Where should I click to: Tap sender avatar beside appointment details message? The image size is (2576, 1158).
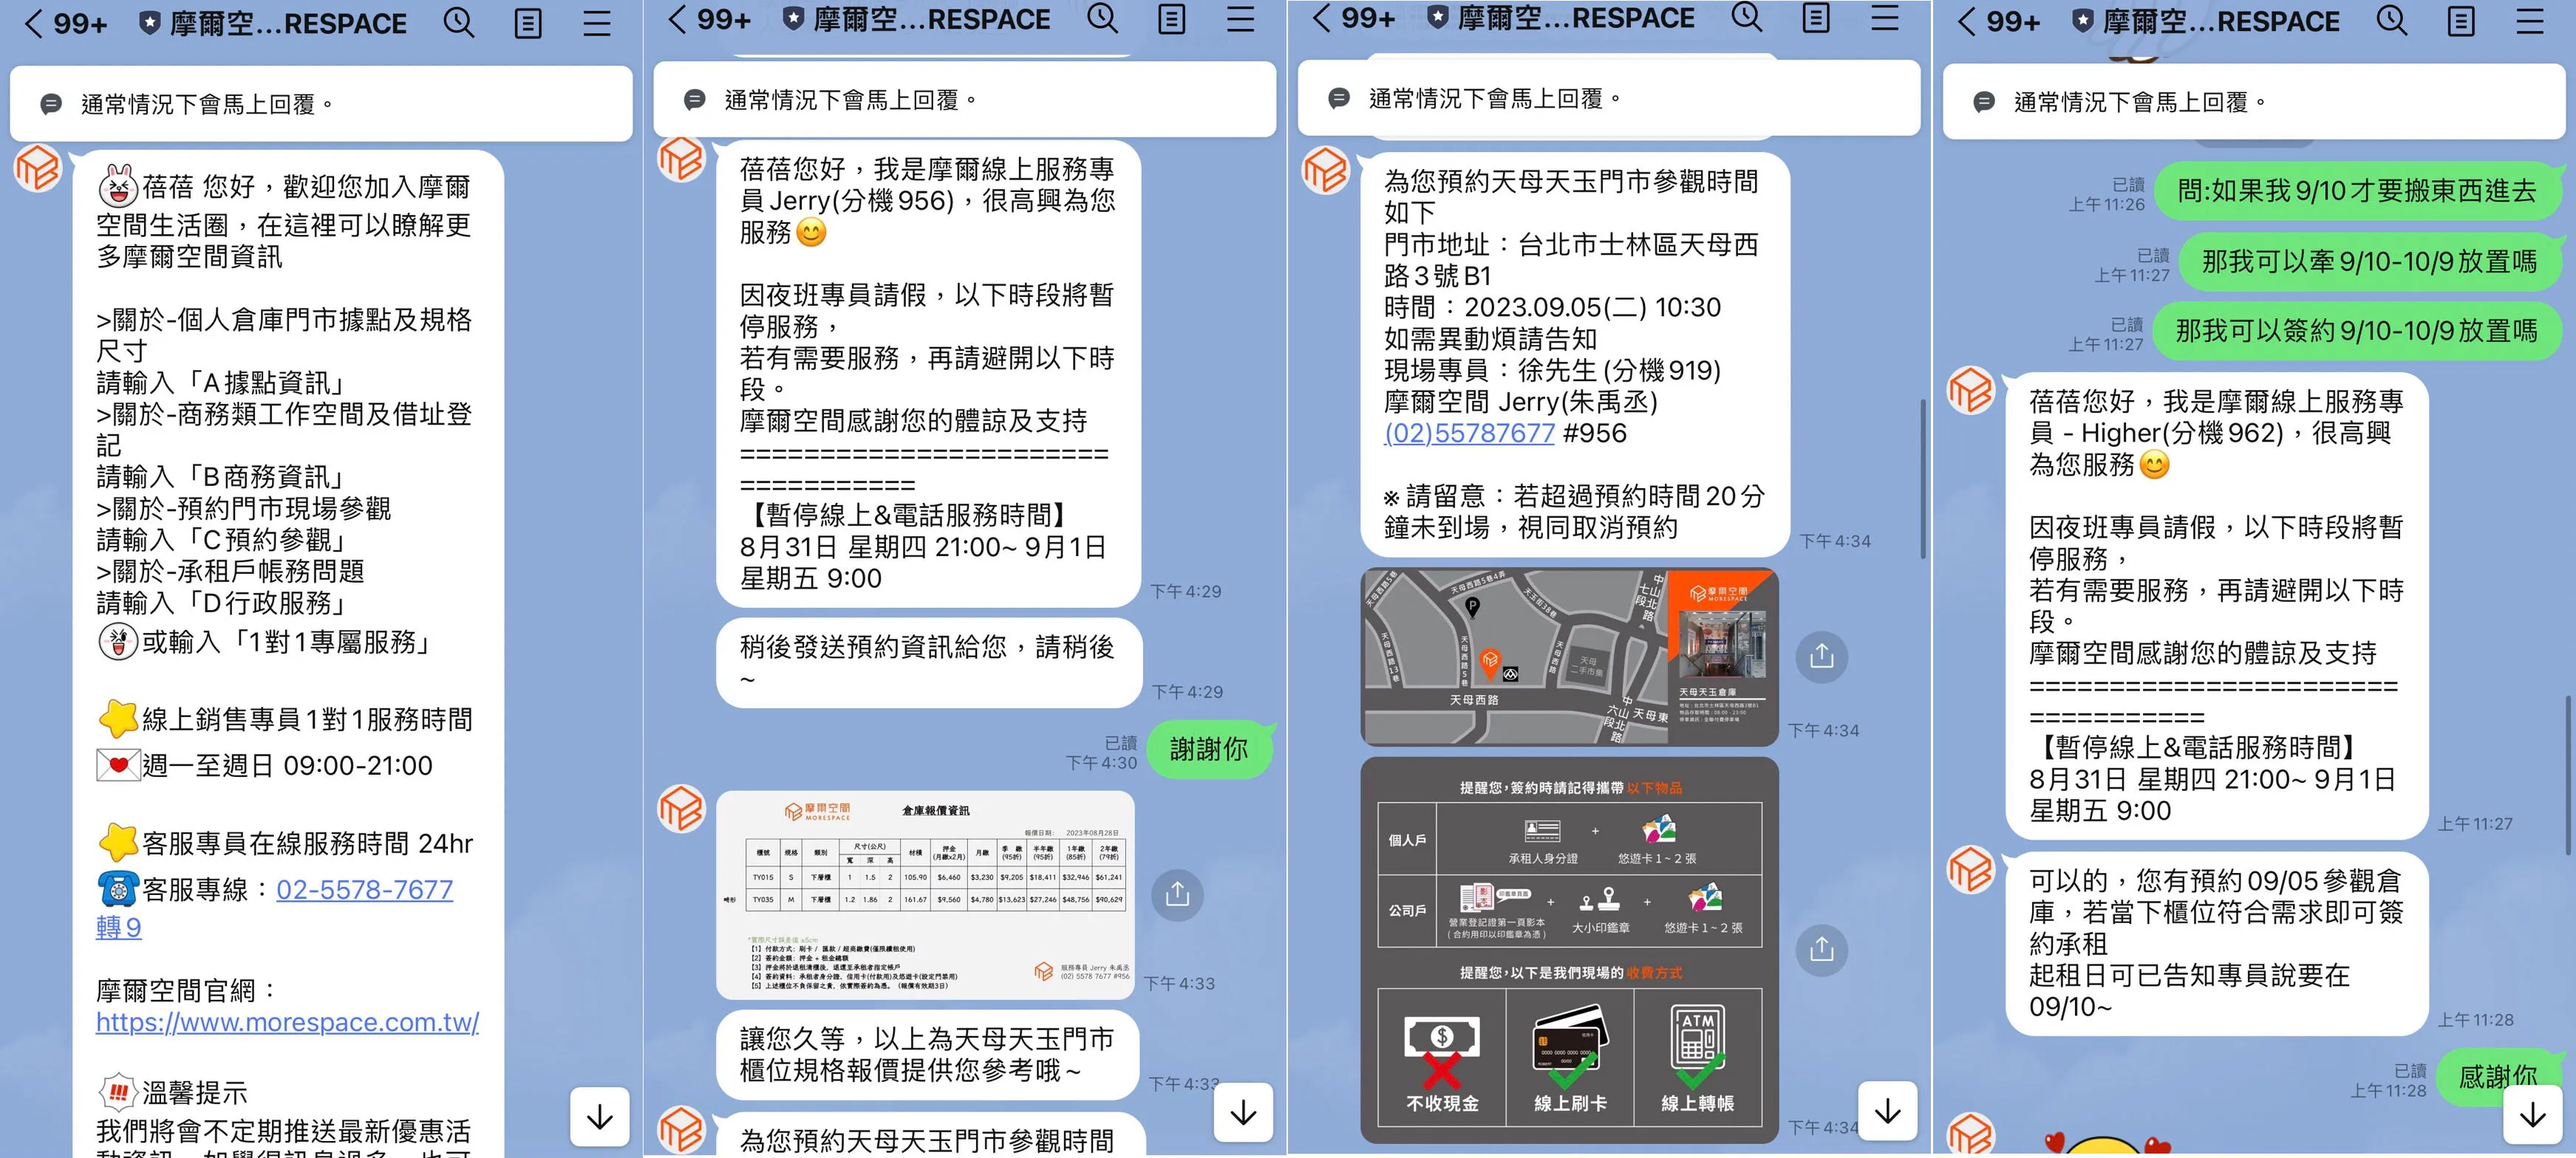tap(1326, 170)
